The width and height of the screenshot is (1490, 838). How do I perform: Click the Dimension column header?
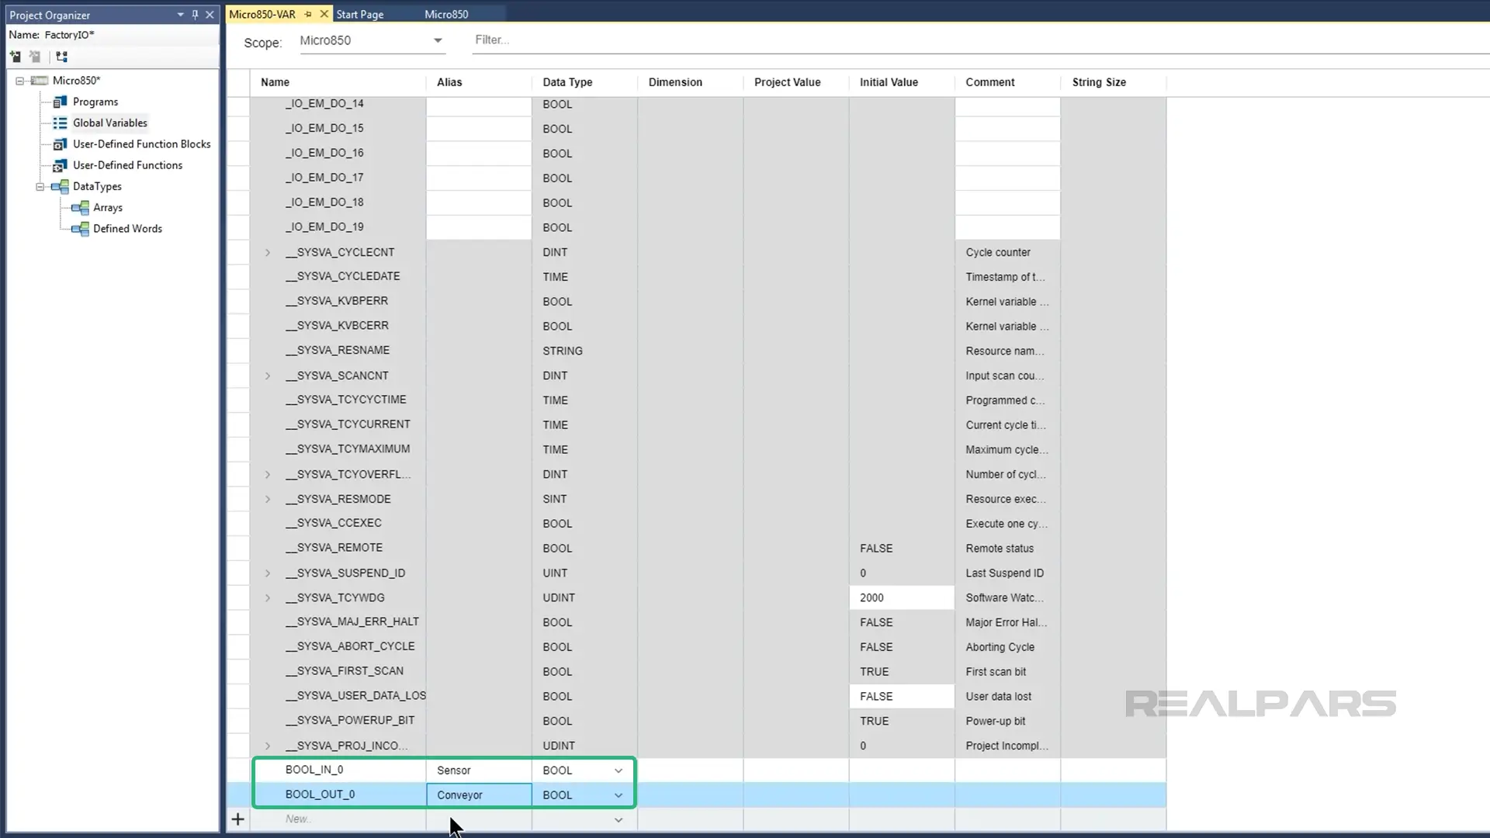[x=690, y=82]
